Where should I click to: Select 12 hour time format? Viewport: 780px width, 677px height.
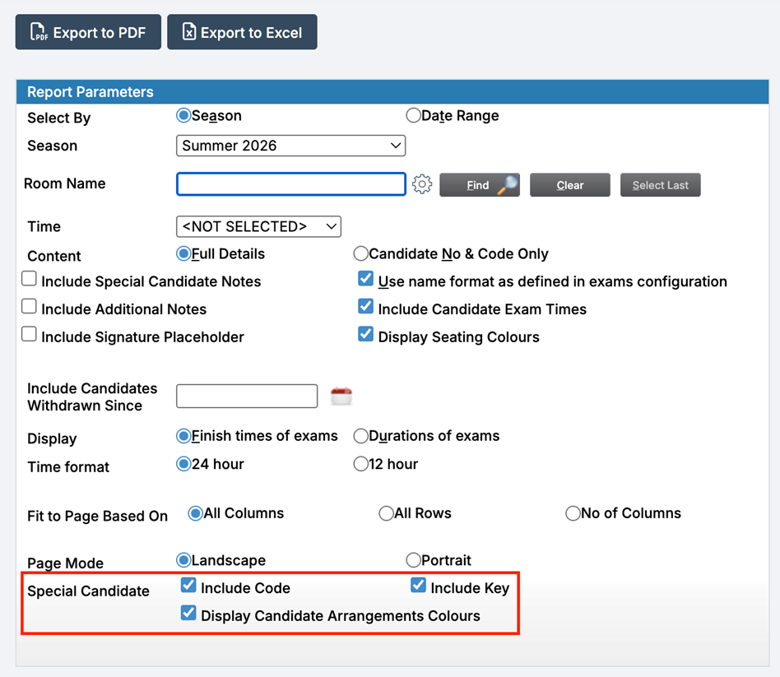(x=360, y=464)
